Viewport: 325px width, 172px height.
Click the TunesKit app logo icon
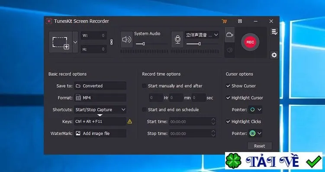click(49, 21)
